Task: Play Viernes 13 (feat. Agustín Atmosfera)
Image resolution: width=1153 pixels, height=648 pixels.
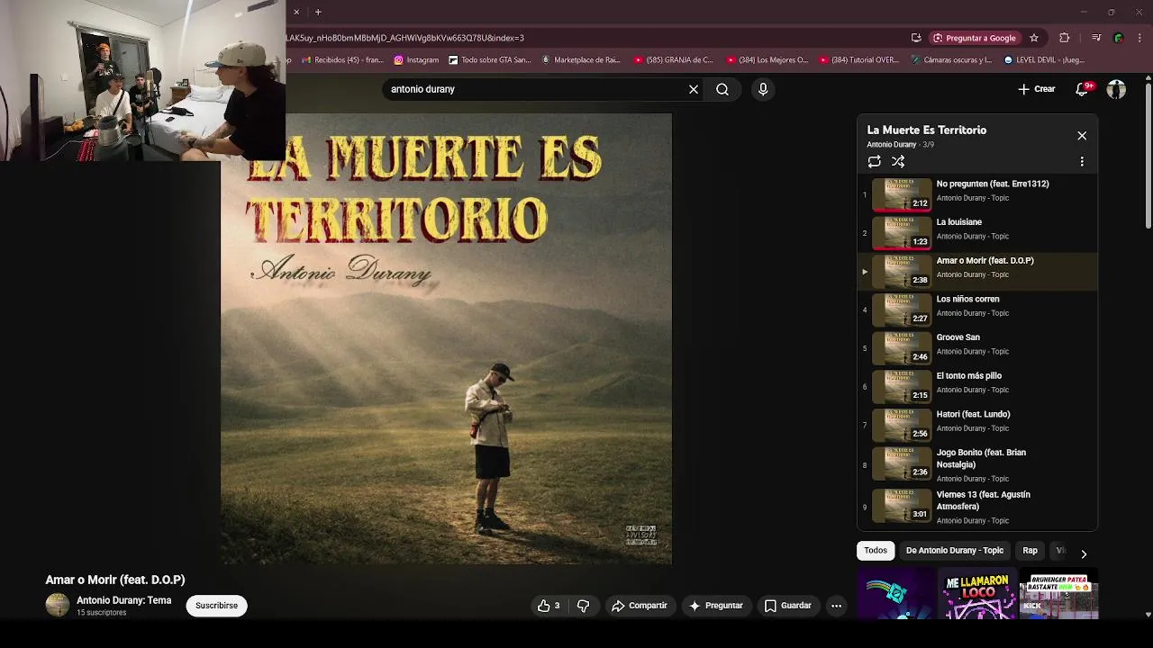Action: 977,507
